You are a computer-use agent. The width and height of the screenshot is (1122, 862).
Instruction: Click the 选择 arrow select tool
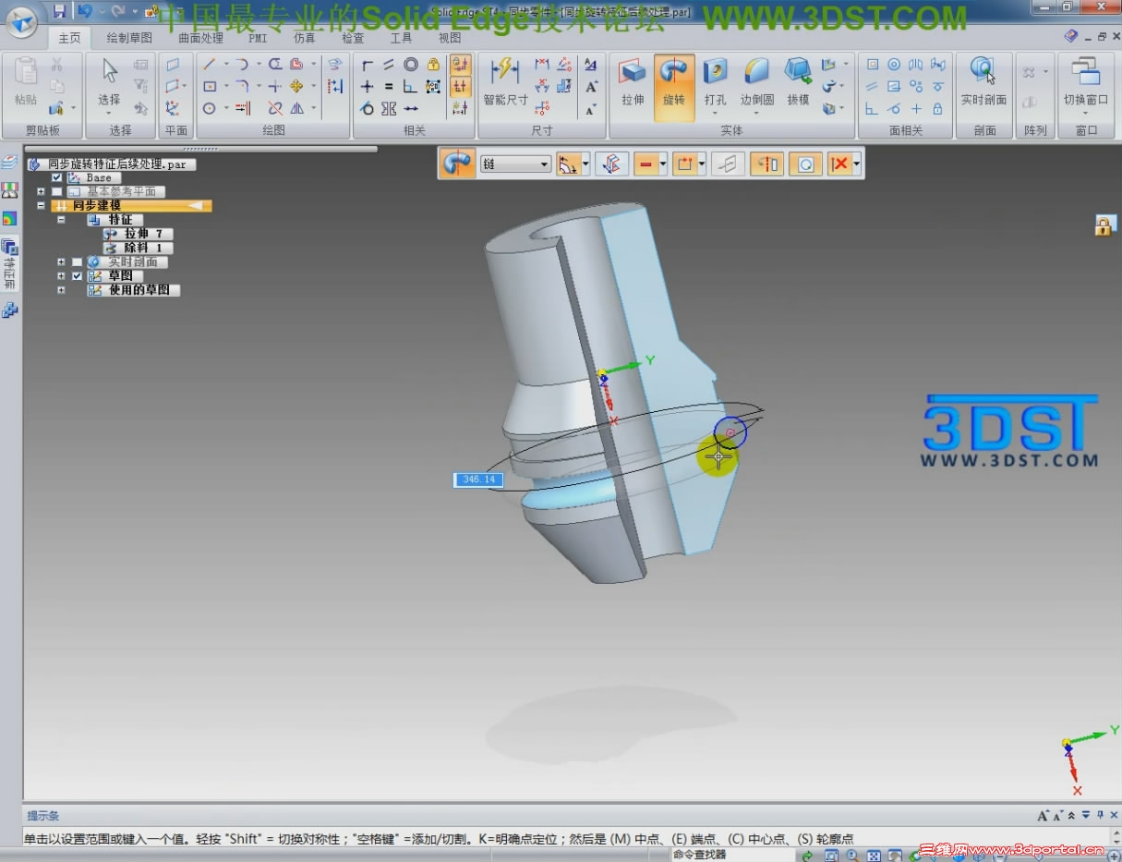(110, 82)
